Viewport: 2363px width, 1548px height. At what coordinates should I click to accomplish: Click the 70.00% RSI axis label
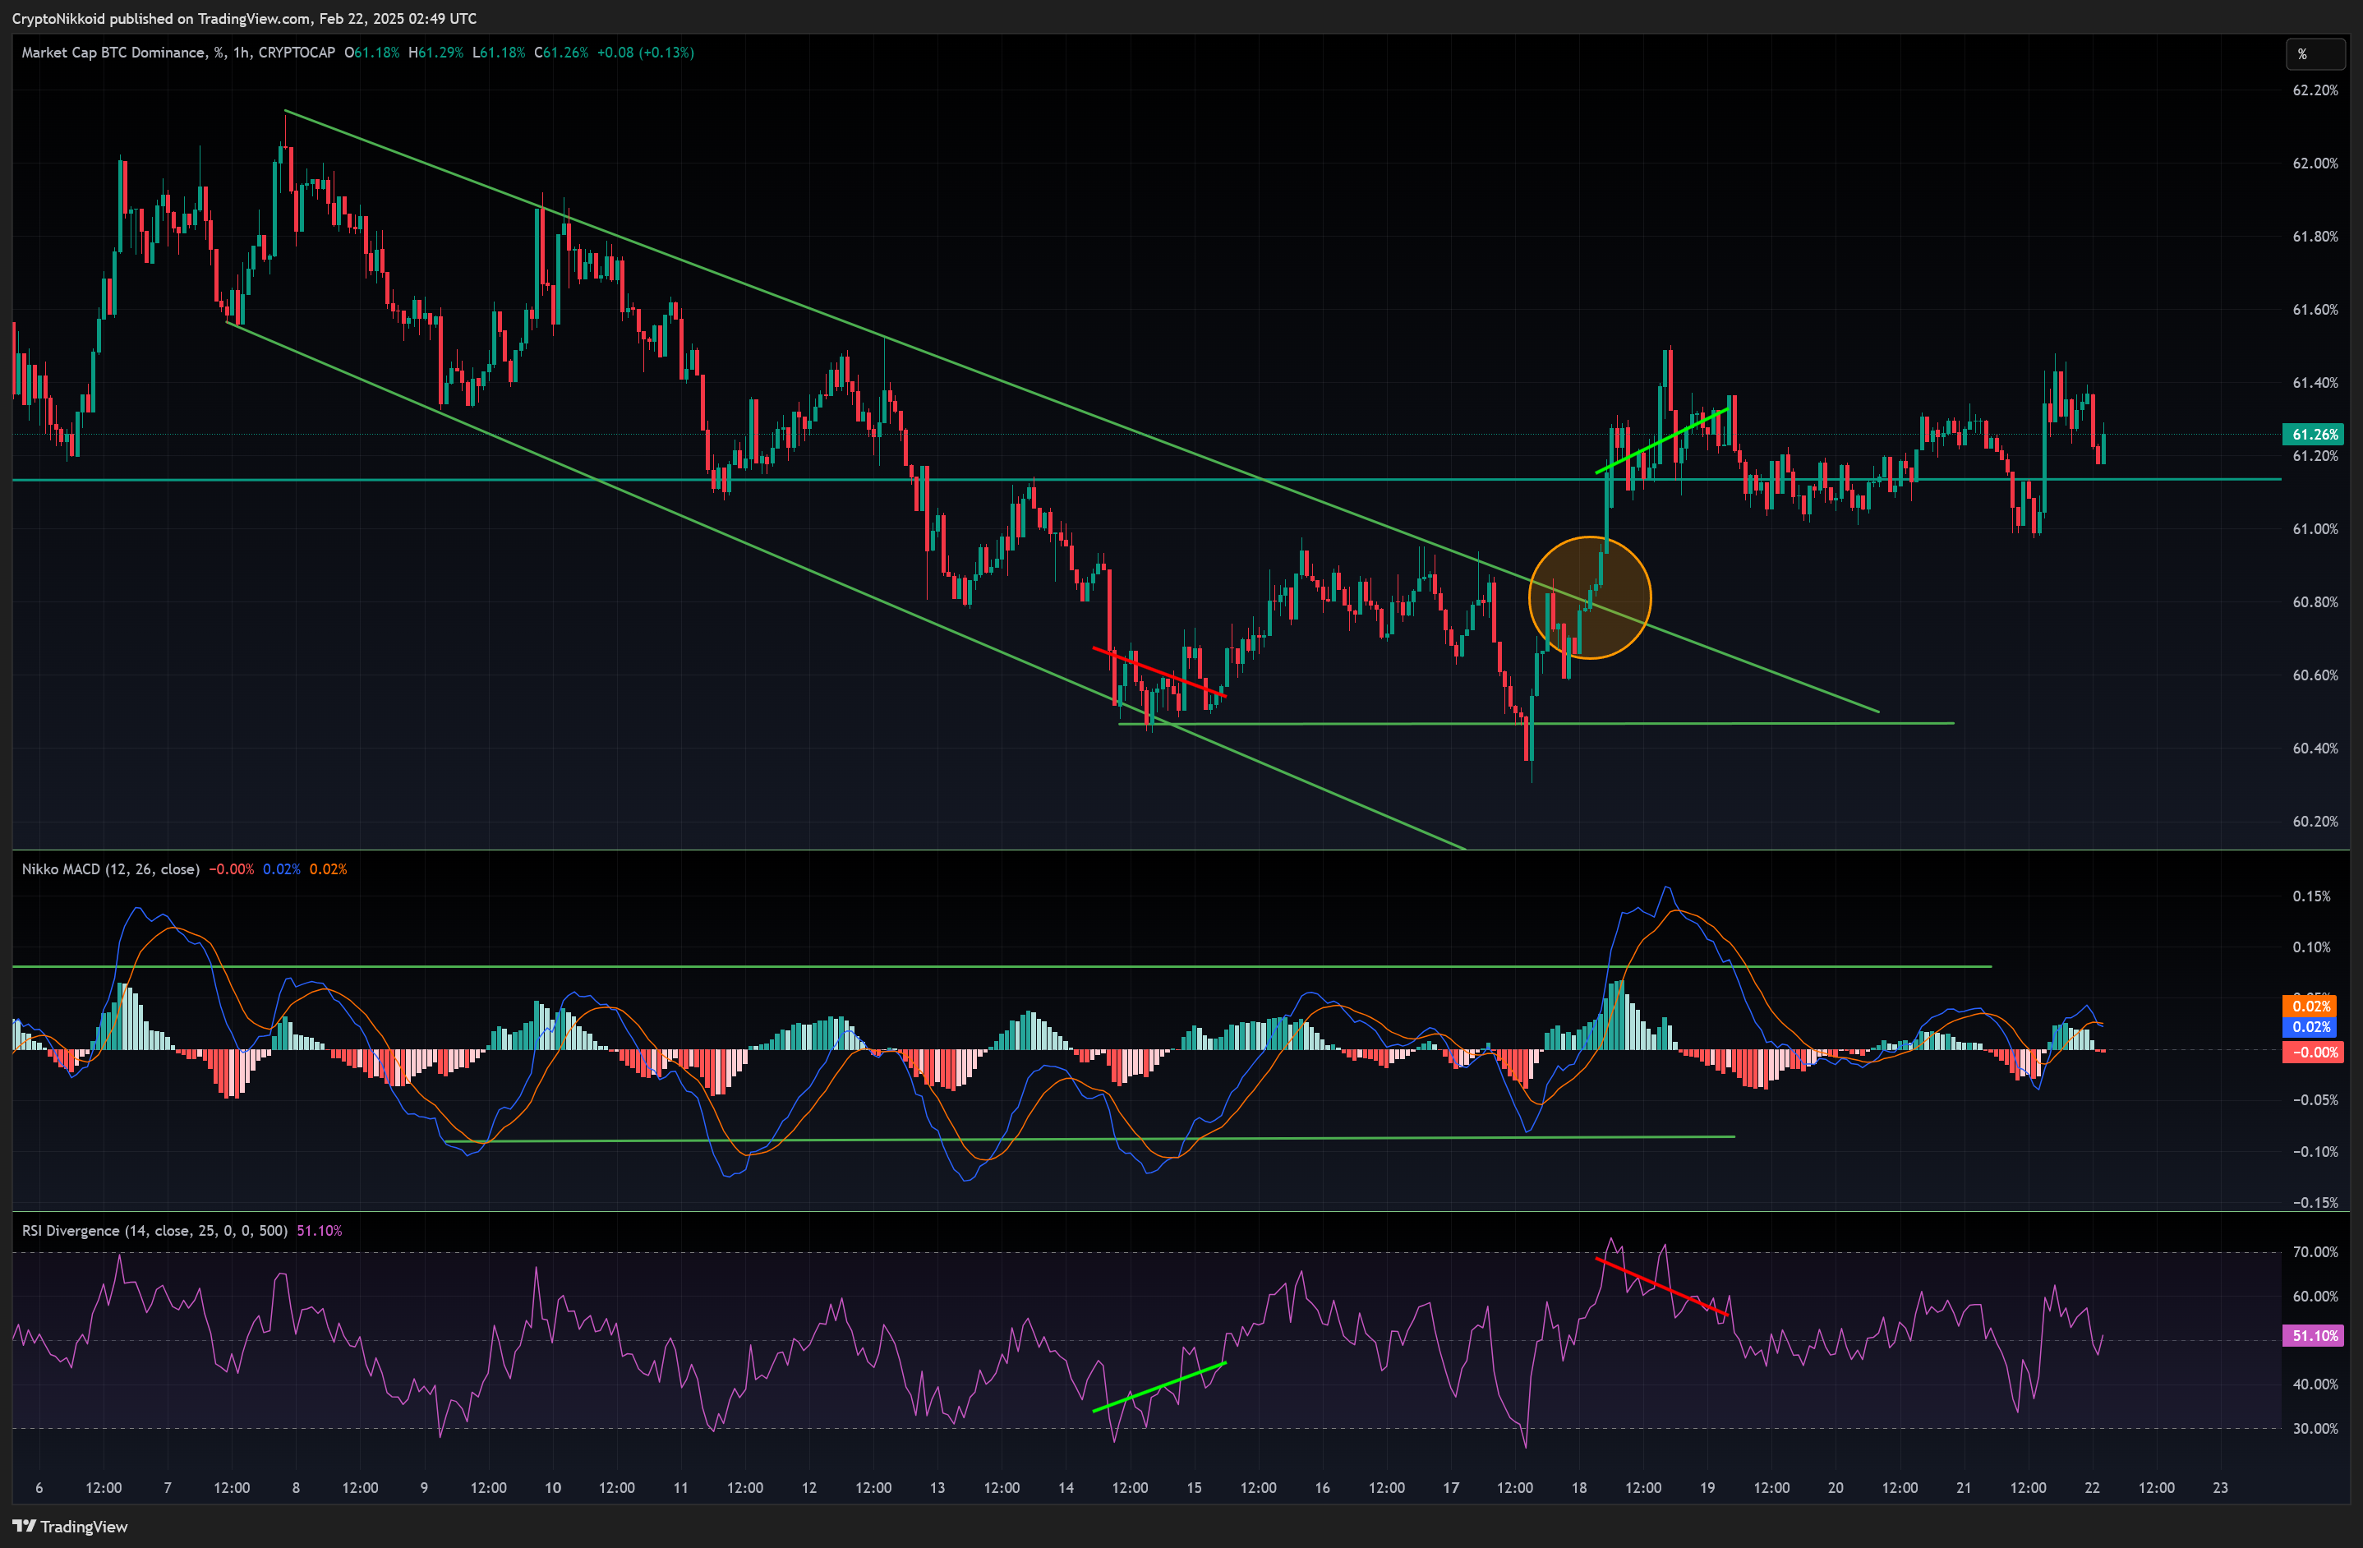pyautogui.click(x=2315, y=1252)
